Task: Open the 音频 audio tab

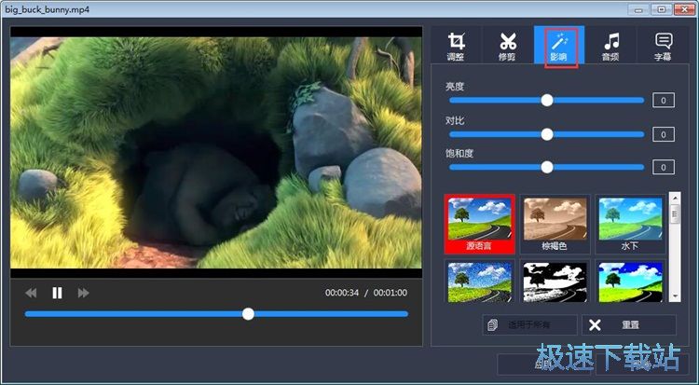Action: 610,45
